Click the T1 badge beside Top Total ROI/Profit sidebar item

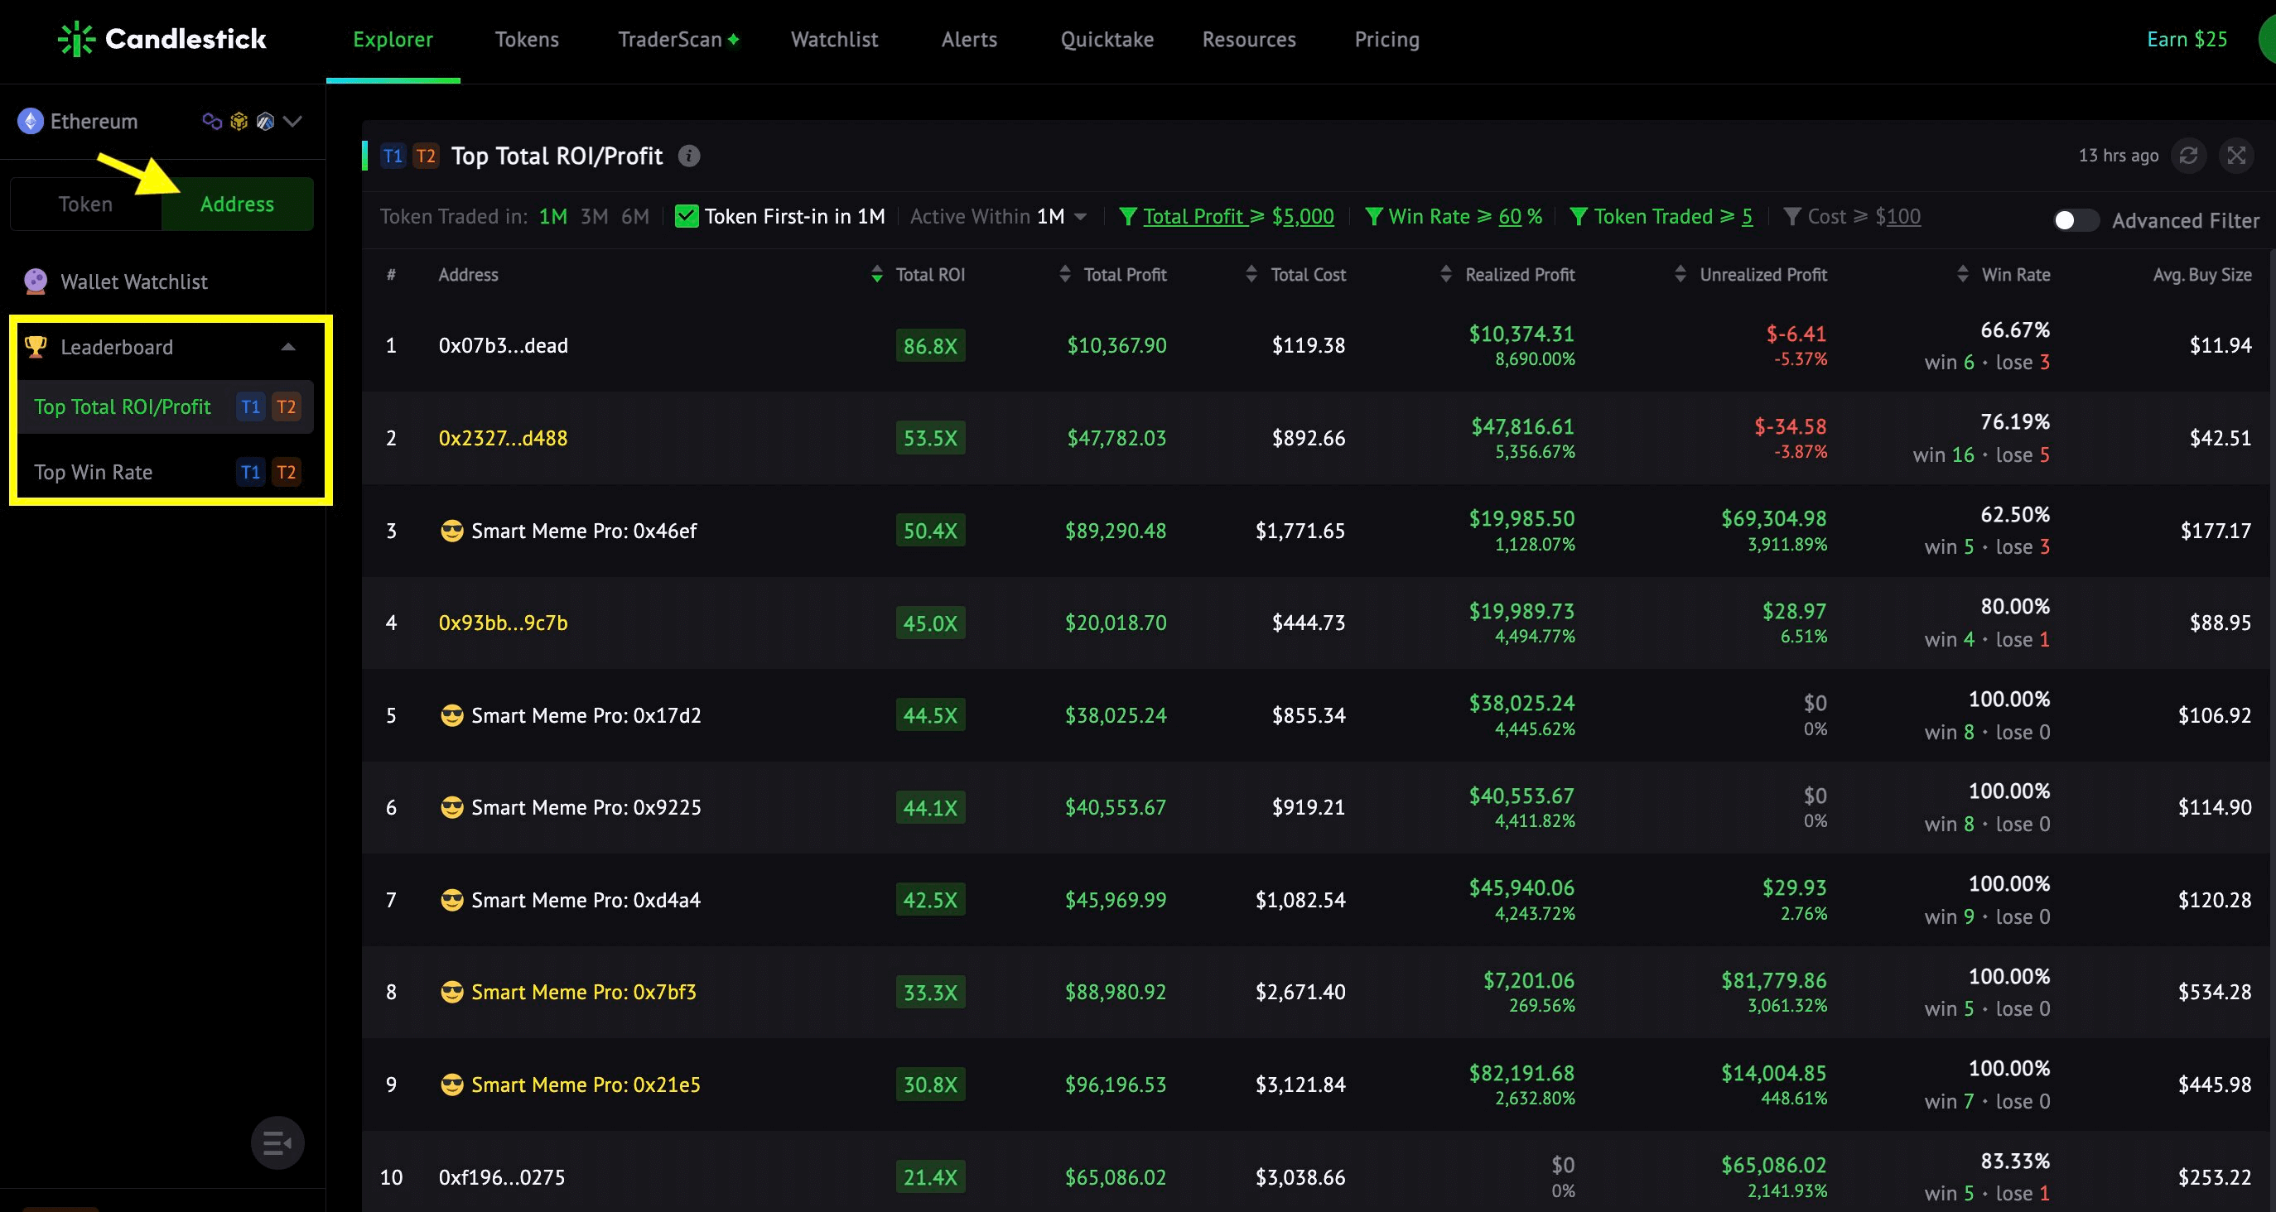click(x=251, y=406)
